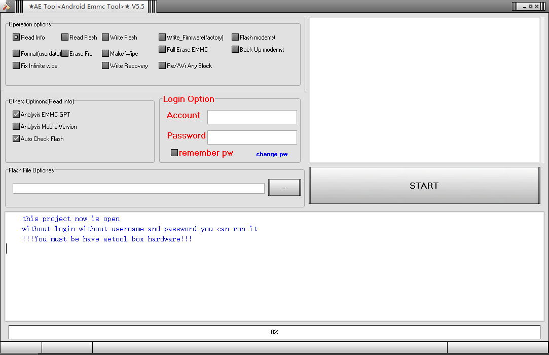Click the 'You must be have aetool box hardware' line

(107, 239)
